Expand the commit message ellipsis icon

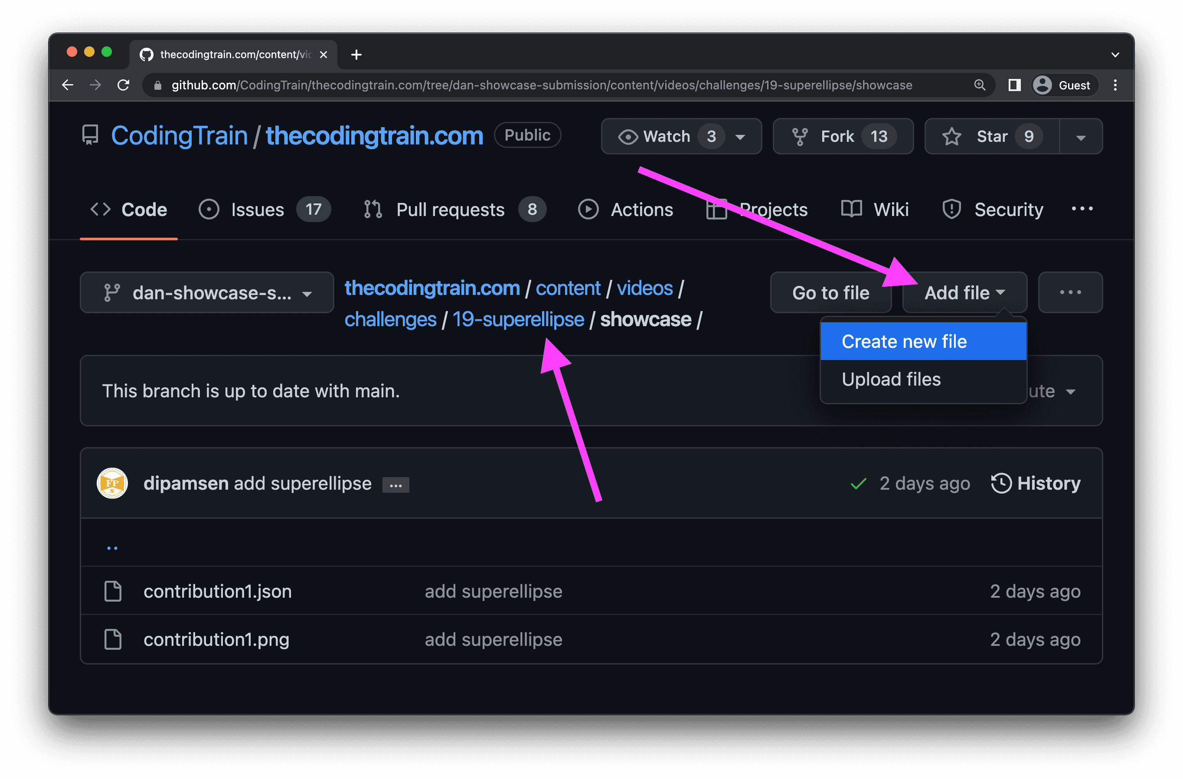[x=395, y=484]
